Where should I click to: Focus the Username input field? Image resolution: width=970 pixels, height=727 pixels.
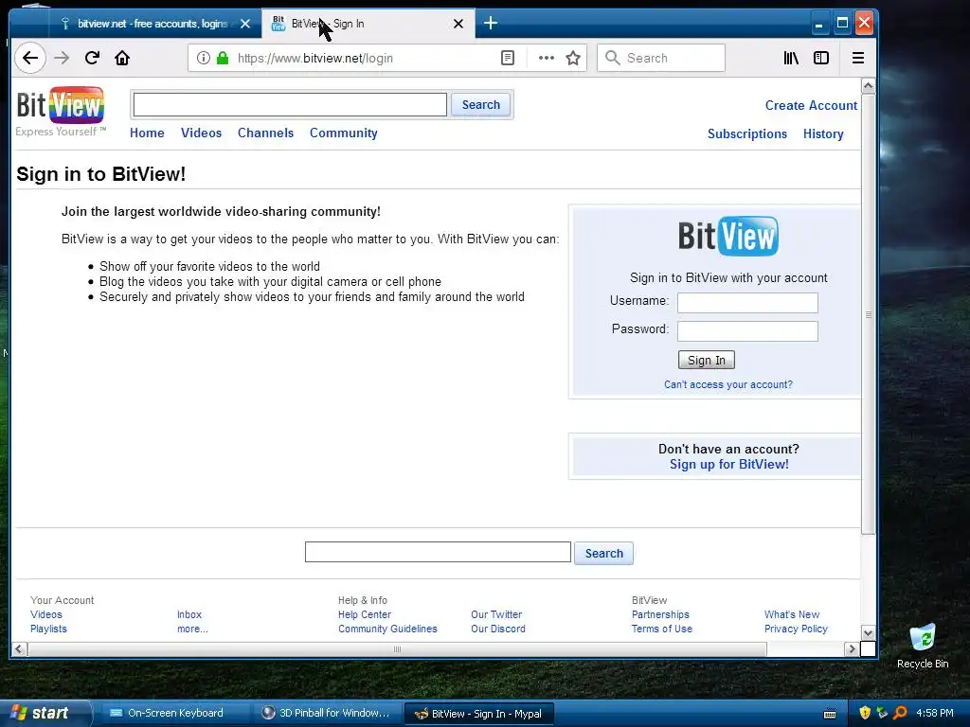tap(747, 303)
